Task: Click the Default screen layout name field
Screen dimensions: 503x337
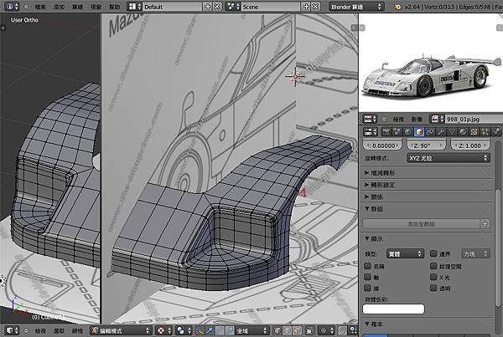Action: click(172, 7)
